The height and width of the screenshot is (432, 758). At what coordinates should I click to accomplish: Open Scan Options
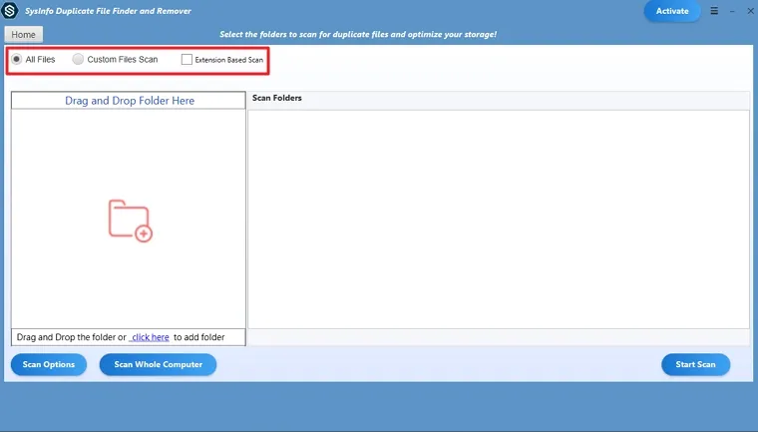pyautogui.click(x=48, y=364)
